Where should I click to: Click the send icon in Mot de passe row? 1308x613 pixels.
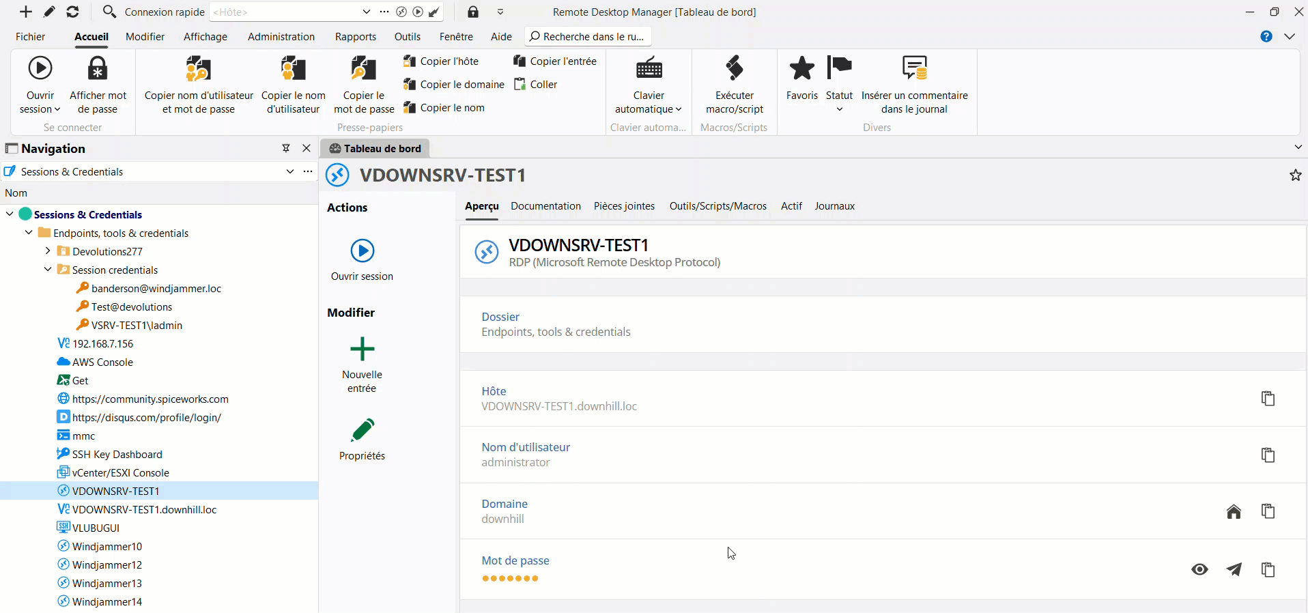1234,569
